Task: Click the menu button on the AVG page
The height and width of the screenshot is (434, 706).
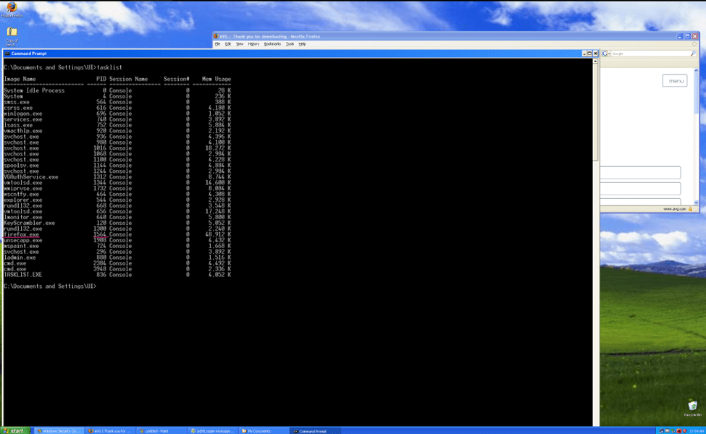Action: (675, 81)
